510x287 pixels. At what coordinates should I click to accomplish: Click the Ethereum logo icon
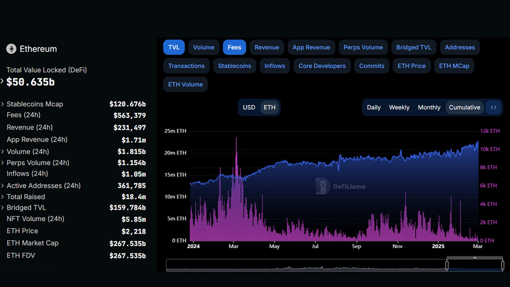tap(11, 49)
